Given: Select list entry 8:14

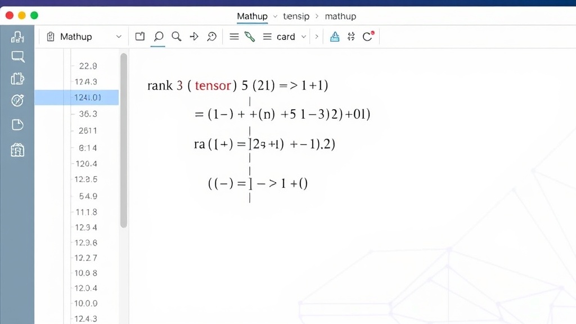Looking at the screenshot, I should point(88,148).
